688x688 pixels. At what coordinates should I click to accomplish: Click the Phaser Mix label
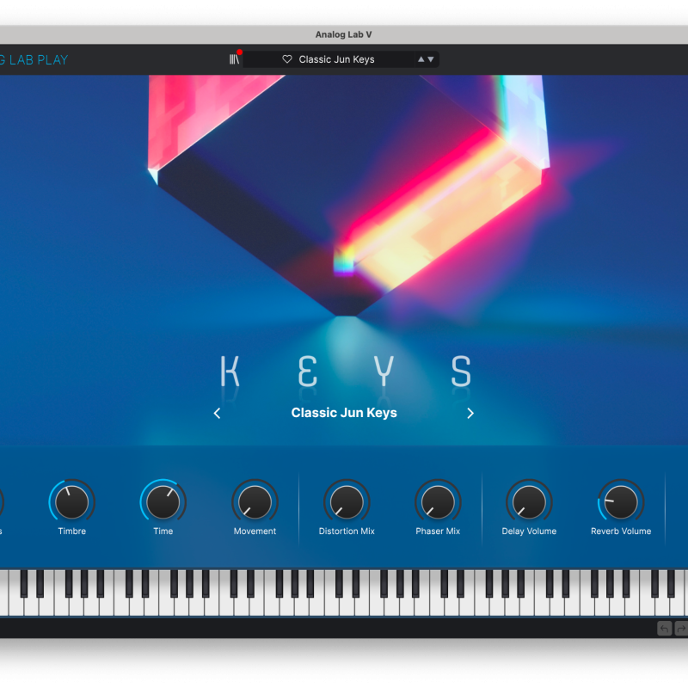[438, 531]
